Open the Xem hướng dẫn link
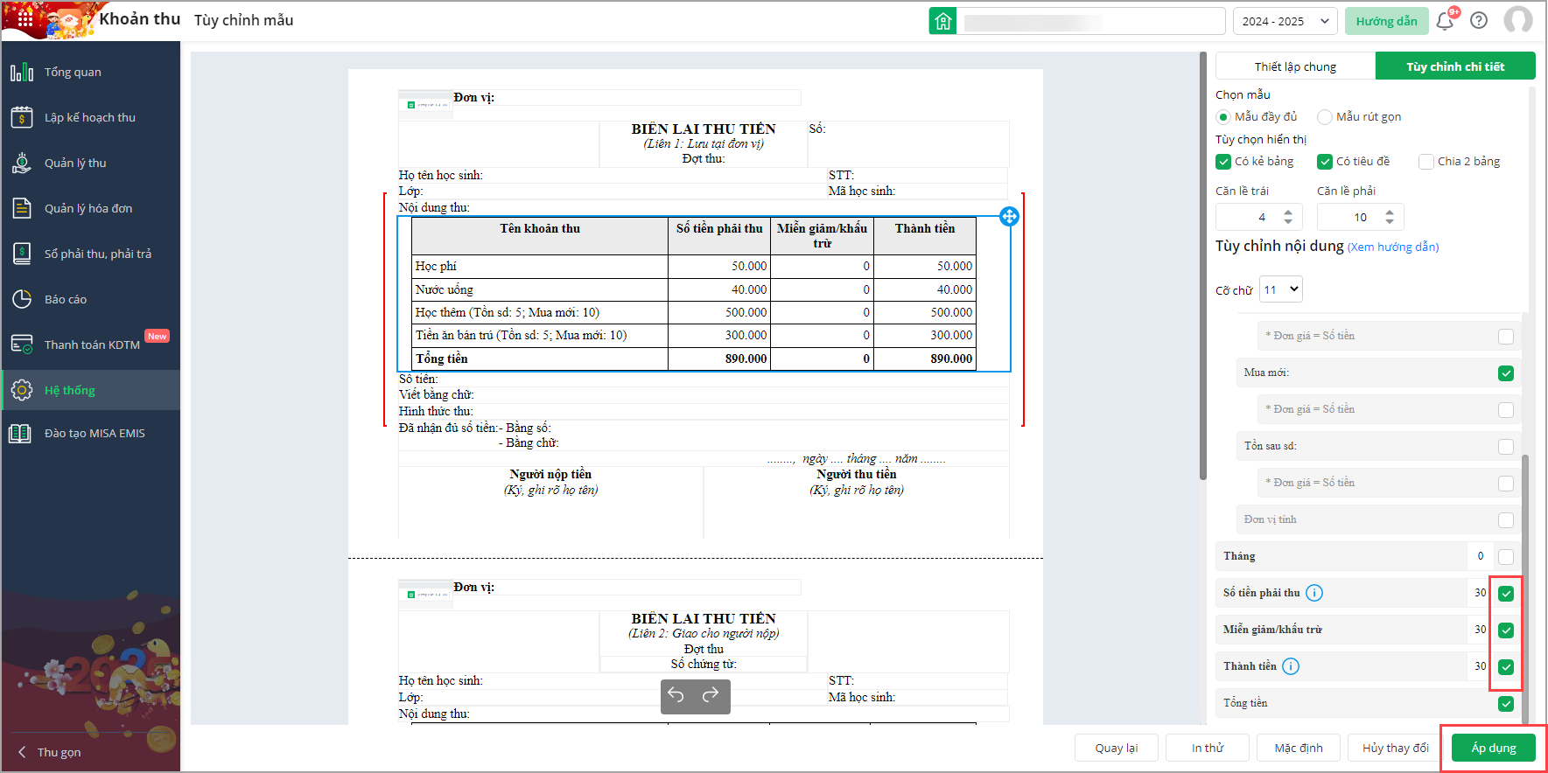The image size is (1548, 773). click(1393, 247)
